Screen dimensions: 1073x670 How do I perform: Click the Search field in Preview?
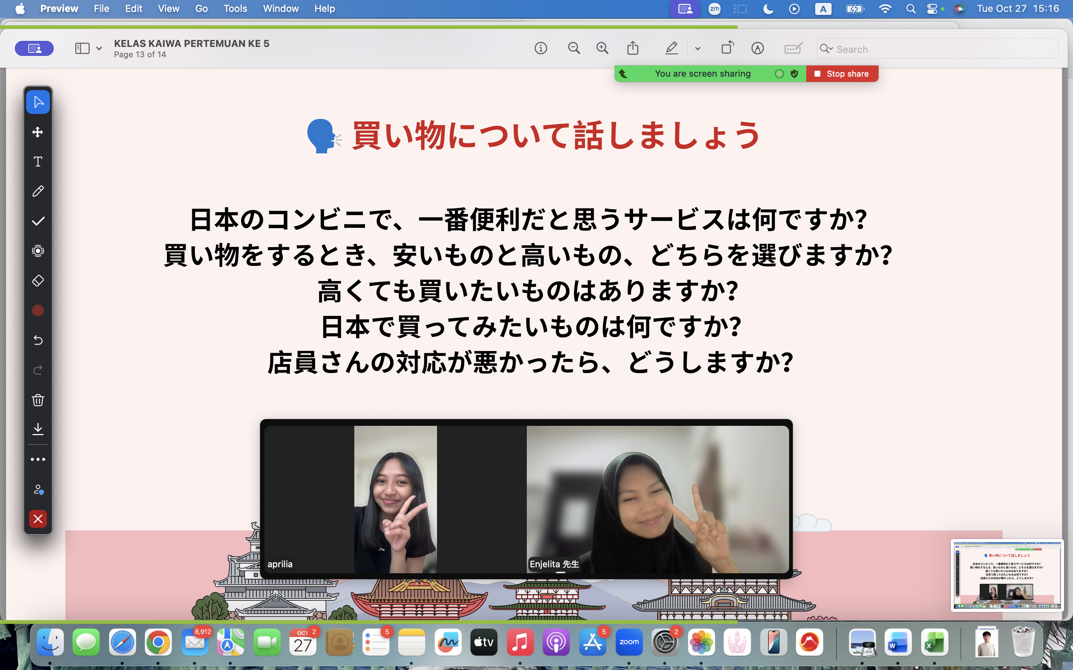(x=937, y=49)
